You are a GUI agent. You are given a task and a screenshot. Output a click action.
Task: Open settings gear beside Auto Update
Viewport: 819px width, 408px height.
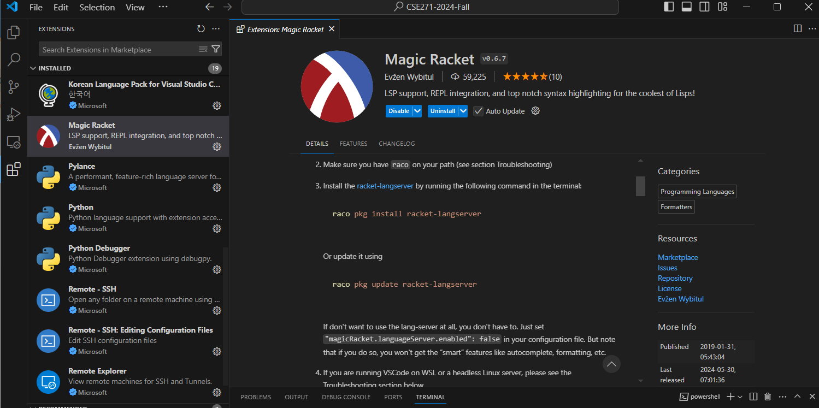tap(535, 111)
